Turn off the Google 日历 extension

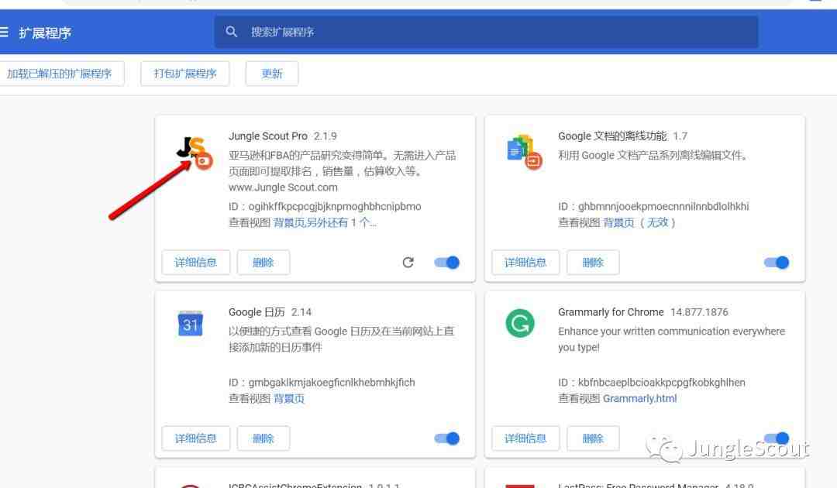click(x=447, y=438)
